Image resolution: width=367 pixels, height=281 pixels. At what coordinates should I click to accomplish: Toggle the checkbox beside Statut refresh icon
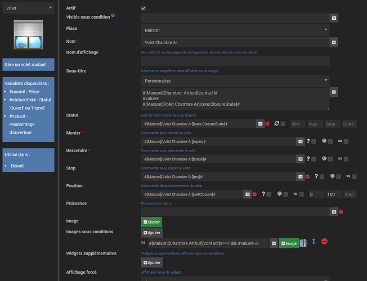point(283,124)
